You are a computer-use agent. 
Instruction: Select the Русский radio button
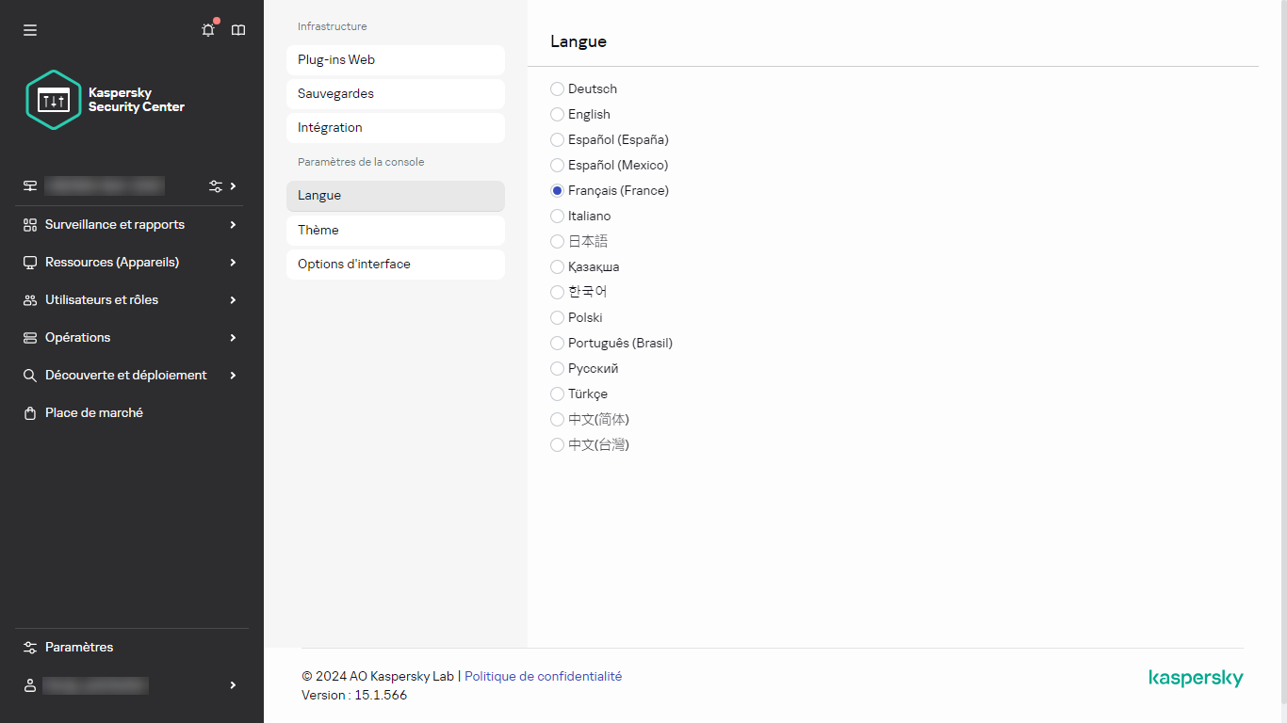(557, 369)
